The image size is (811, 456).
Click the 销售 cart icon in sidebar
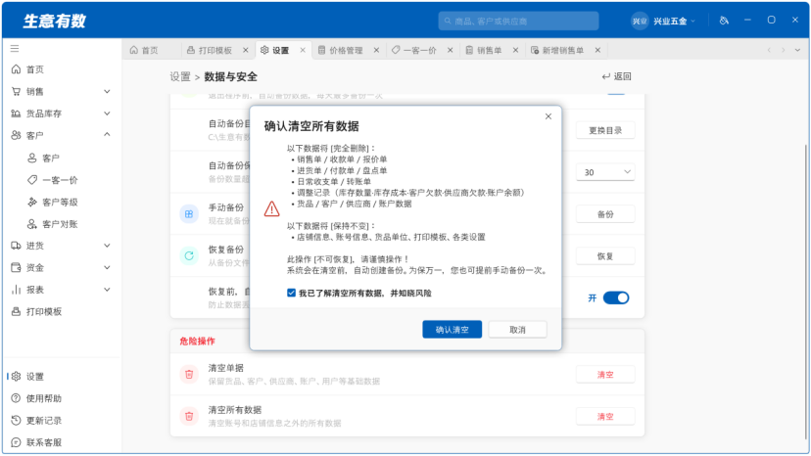tap(16, 91)
